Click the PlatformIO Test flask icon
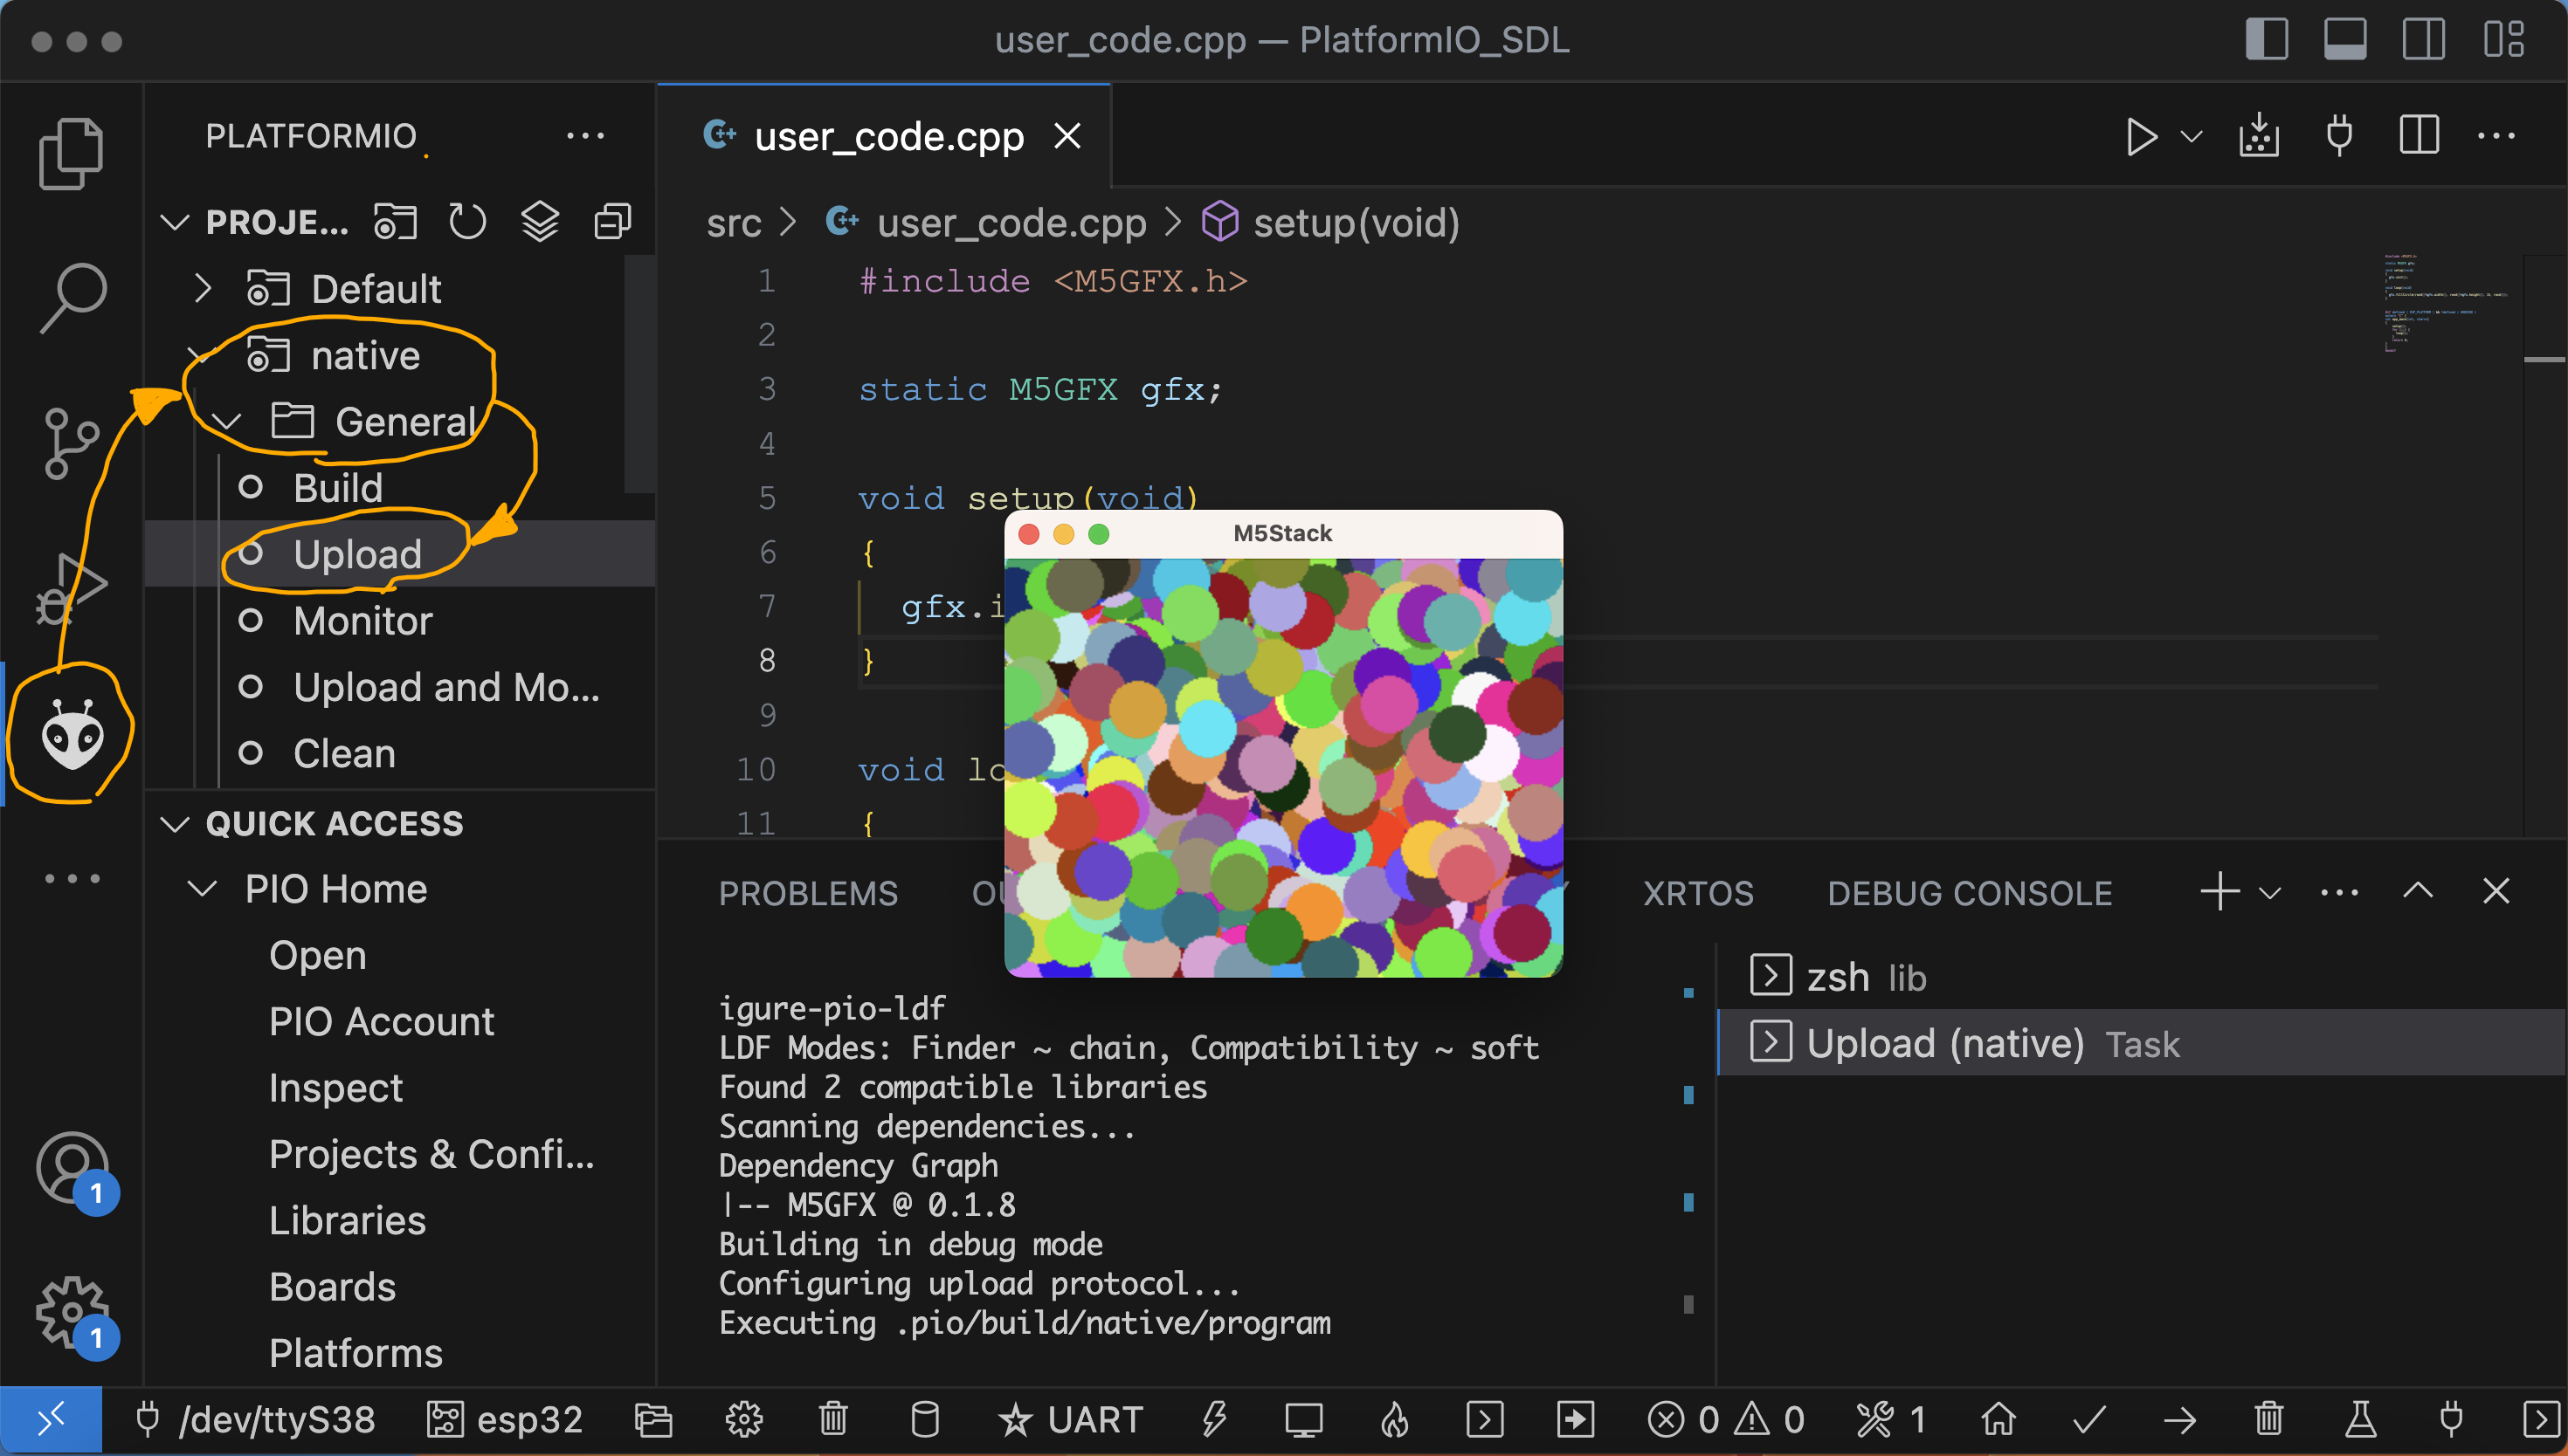 point(2361,1418)
